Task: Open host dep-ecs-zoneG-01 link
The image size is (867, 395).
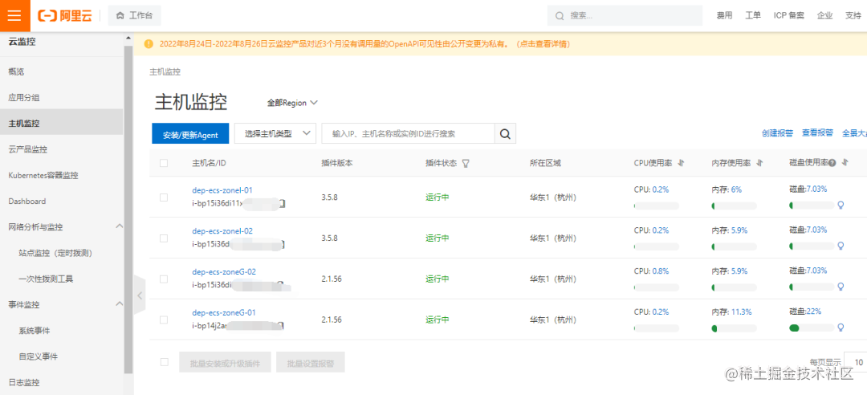Action: point(224,312)
